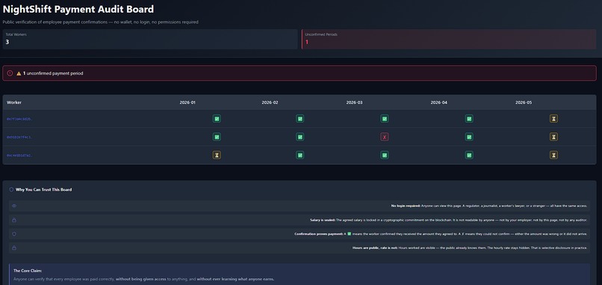The image size is (602, 285).
Task: Click the yellow warning triangle in the banner
Action: (19, 73)
